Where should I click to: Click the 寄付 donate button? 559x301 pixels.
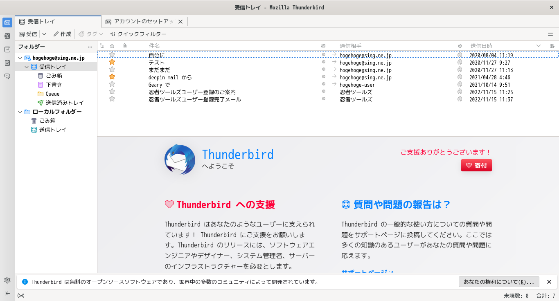point(476,165)
